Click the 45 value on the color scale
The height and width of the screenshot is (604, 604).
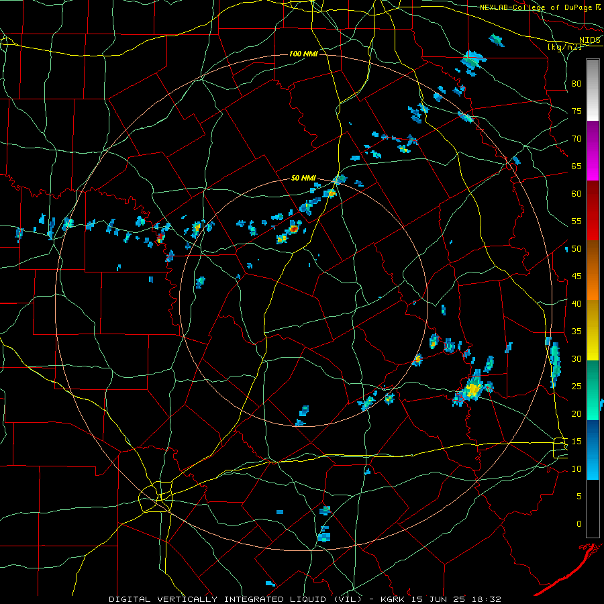pyautogui.click(x=576, y=276)
